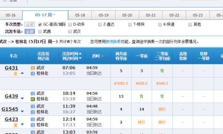Click the 候补 waitlist for G1545 二等座
The width and height of the screenshot is (223, 134).
coord(162,109)
